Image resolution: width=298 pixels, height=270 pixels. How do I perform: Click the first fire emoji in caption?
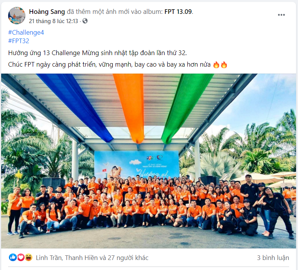pyautogui.click(x=216, y=65)
